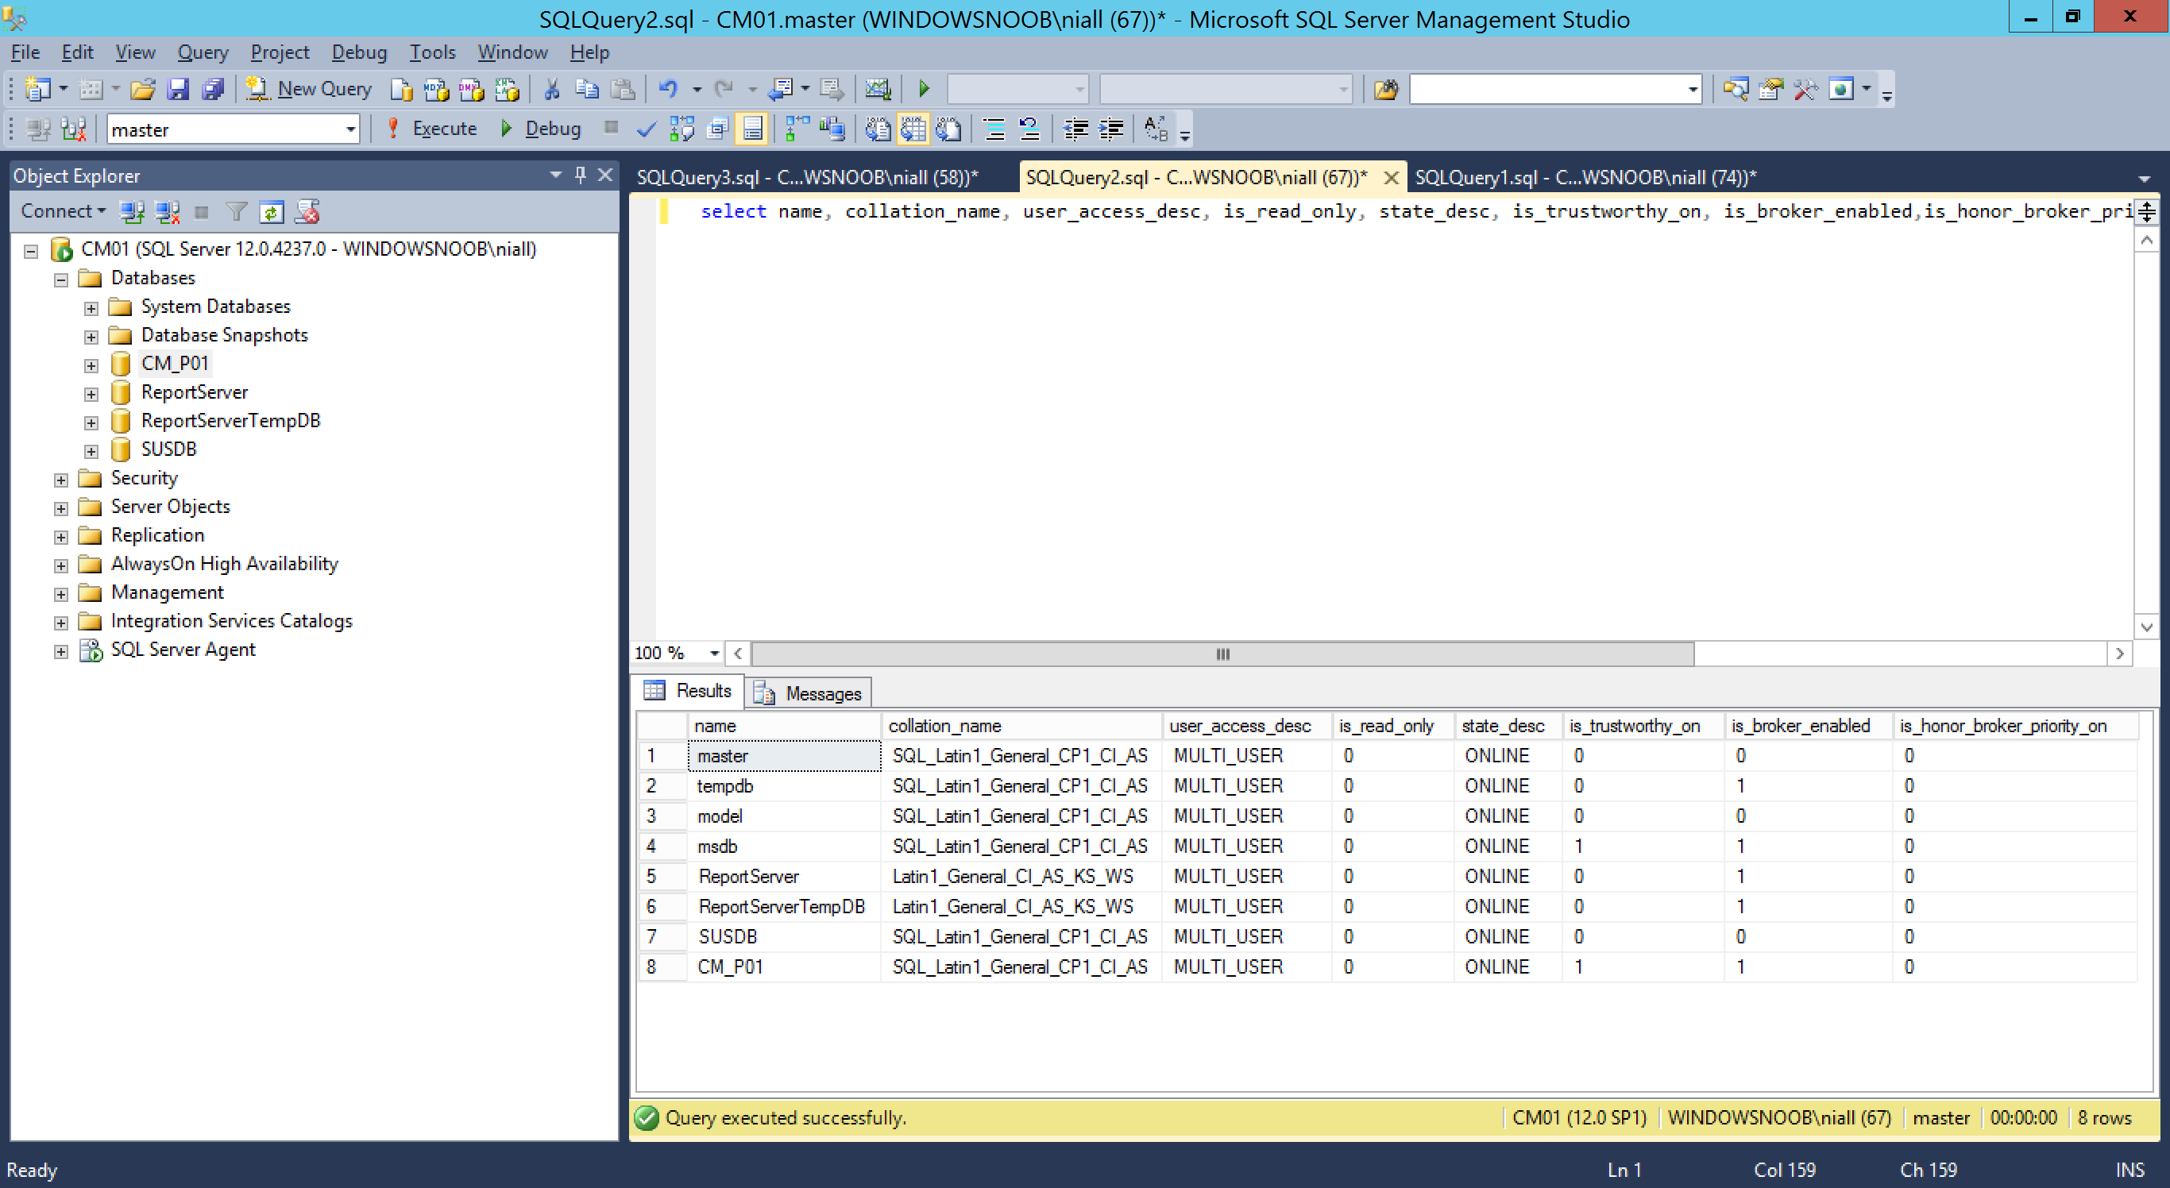
Task: Click the editor vertical scroll down arrow
Action: coord(2145,627)
